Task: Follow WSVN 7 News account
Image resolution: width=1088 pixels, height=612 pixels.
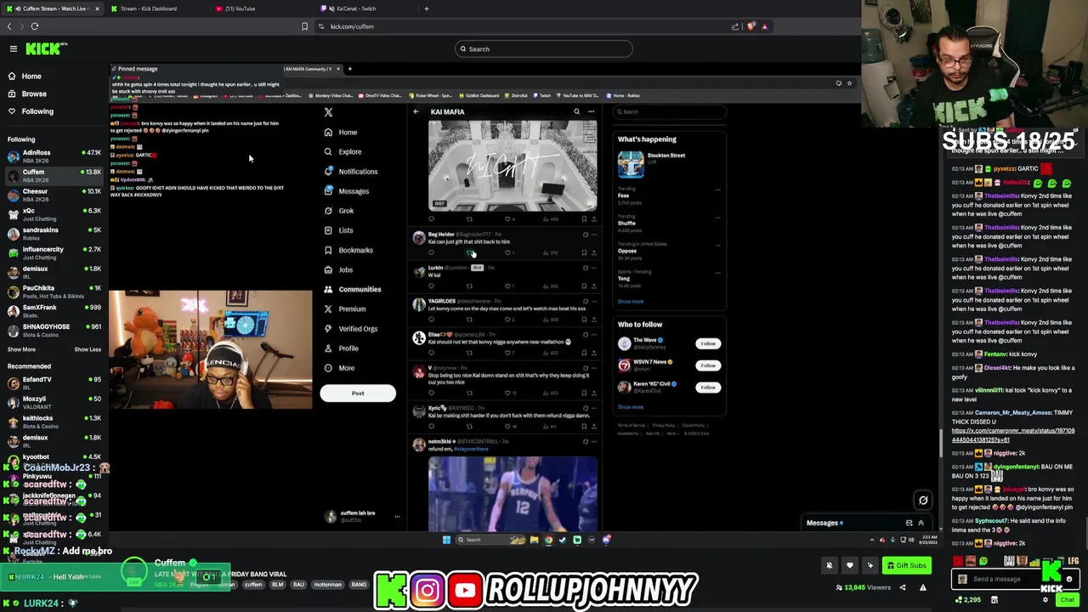Action: pos(708,365)
